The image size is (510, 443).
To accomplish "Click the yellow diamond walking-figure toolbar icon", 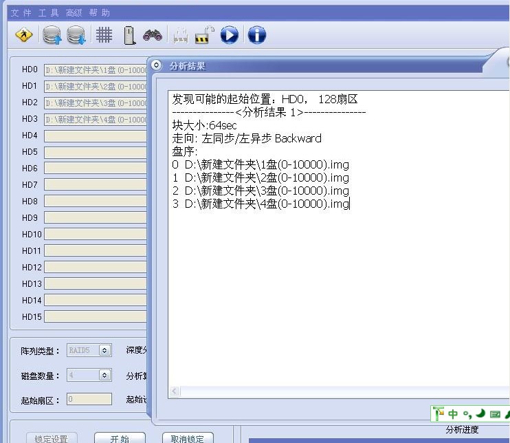I will (24, 35).
